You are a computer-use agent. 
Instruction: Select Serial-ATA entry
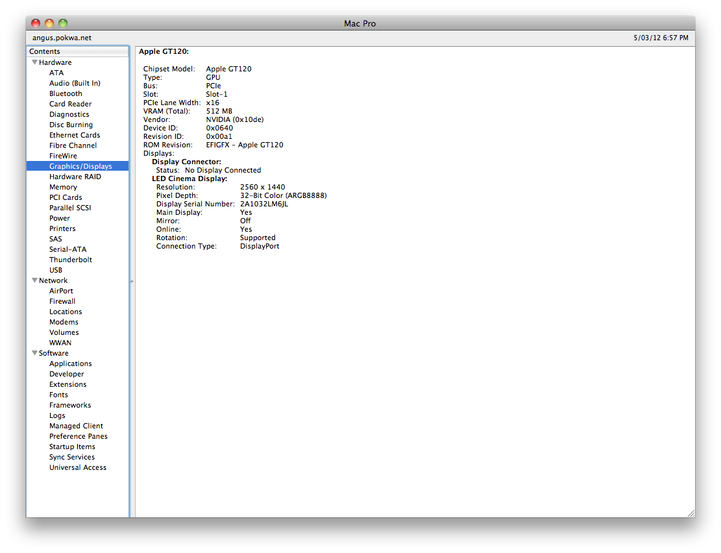coord(67,249)
